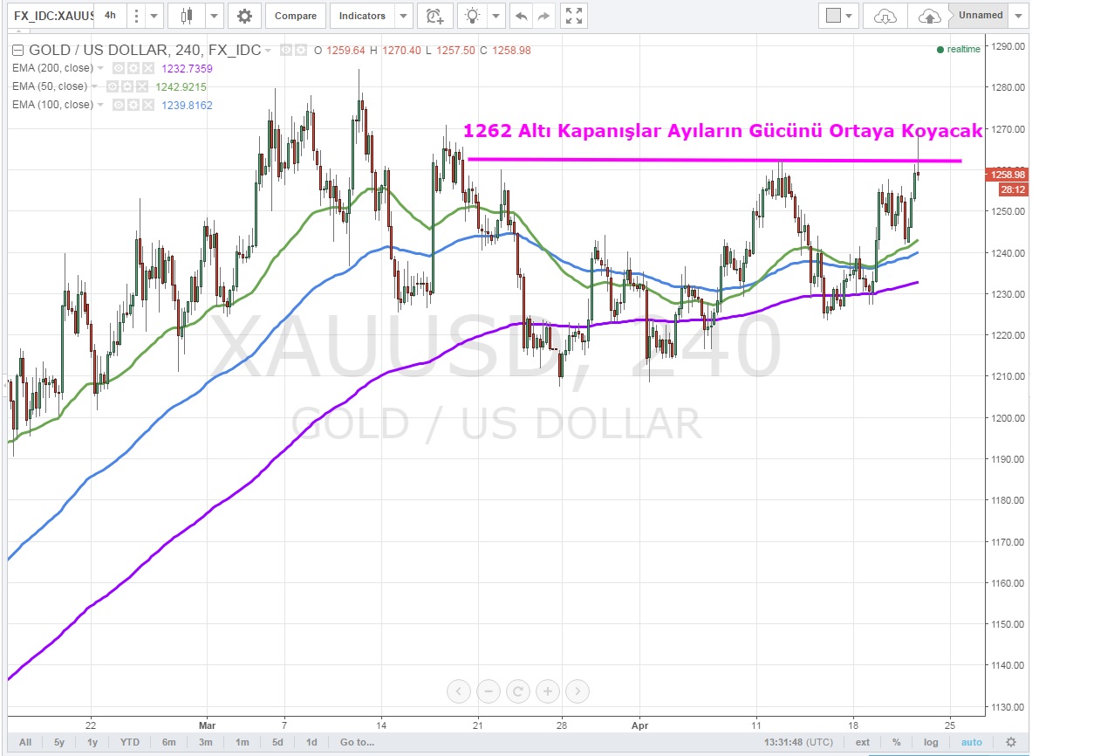
Task: Save chart with cloud upload icon
Action: tap(930, 16)
